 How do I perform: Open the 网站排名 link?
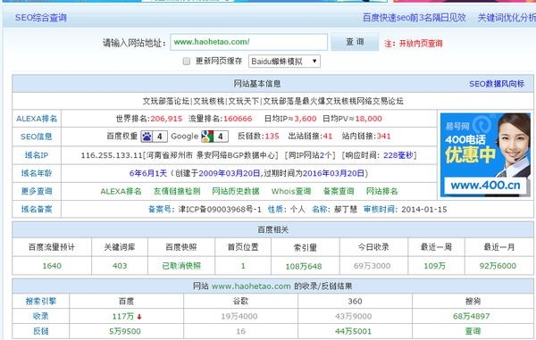pos(381,191)
